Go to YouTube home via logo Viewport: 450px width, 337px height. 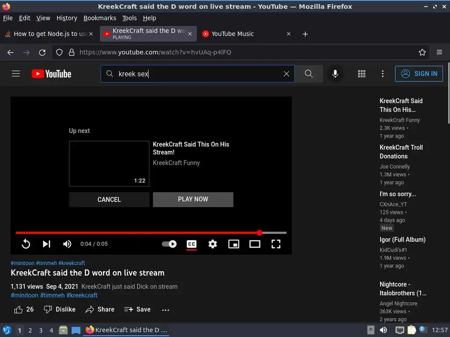coord(51,74)
